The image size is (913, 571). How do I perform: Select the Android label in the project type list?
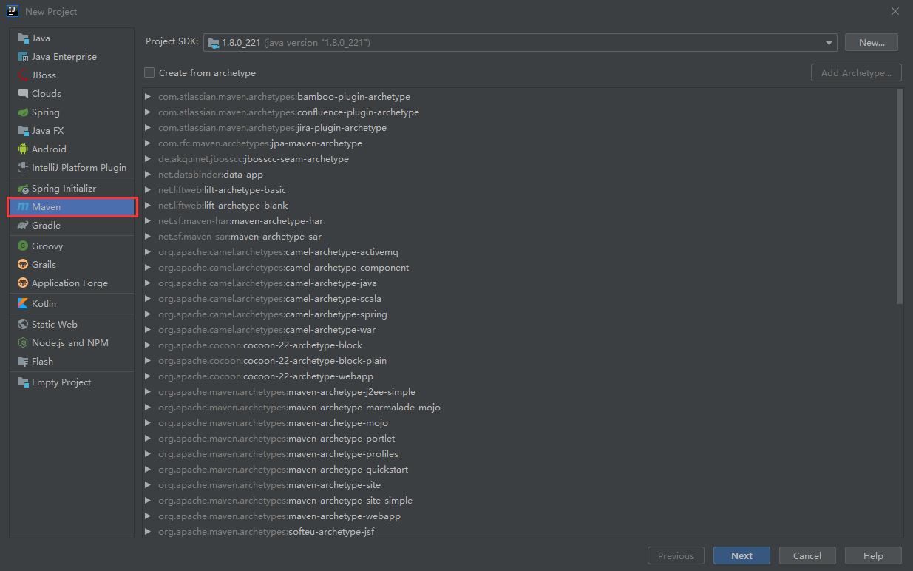[49, 149]
